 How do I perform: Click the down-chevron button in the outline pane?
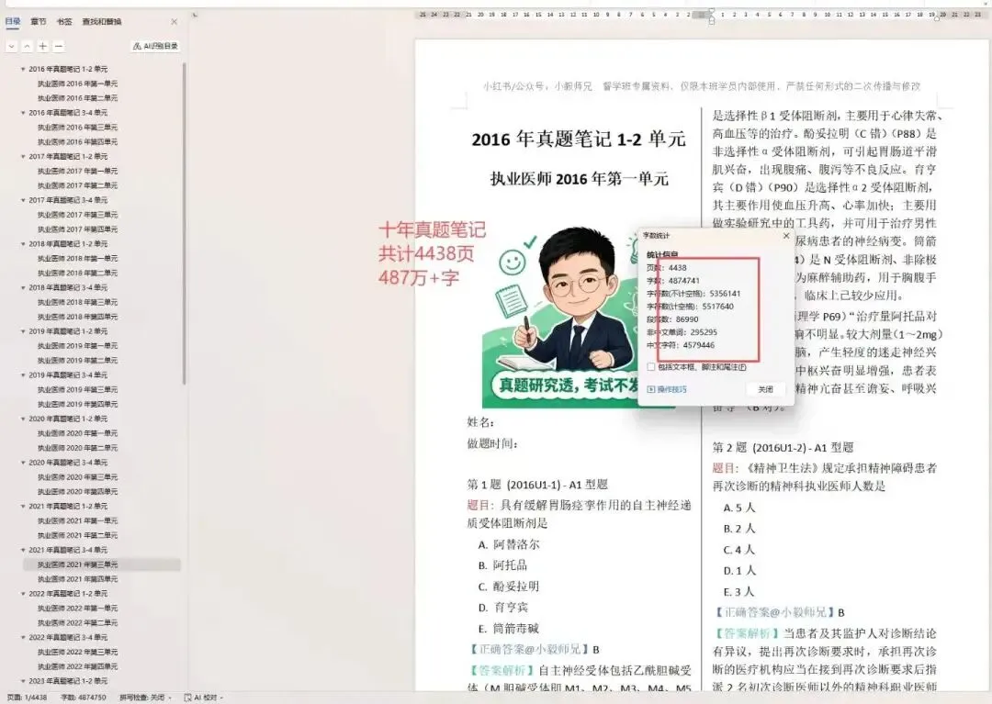(x=11, y=46)
